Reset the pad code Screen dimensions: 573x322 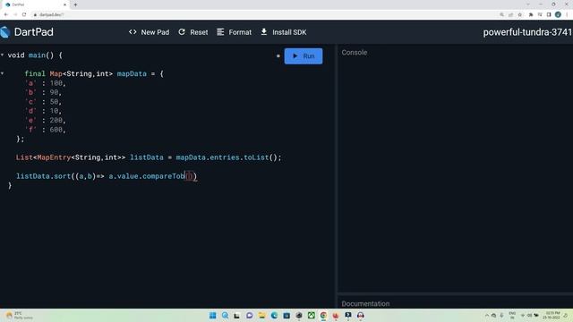(x=193, y=32)
